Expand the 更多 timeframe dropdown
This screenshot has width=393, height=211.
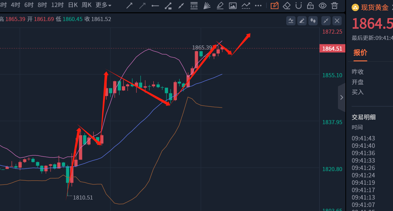(x=103, y=5)
